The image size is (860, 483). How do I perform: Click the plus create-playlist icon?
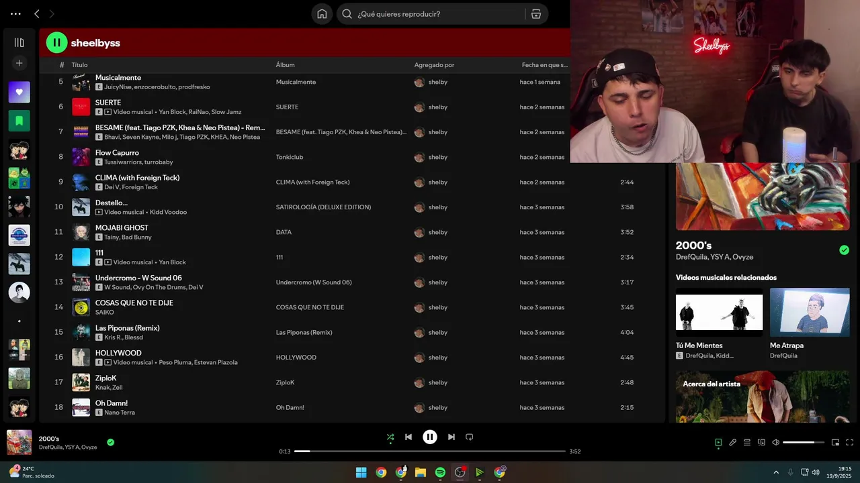click(19, 63)
